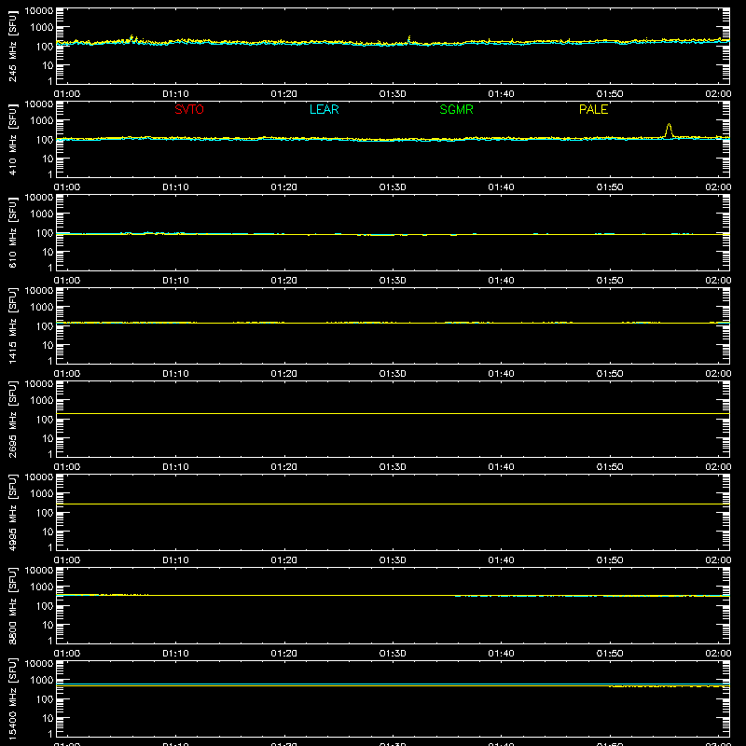Image resolution: width=746 pixels, height=746 pixels.
Task: Click the 2695 MHz [SFU] axis label
Action: tap(12, 419)
